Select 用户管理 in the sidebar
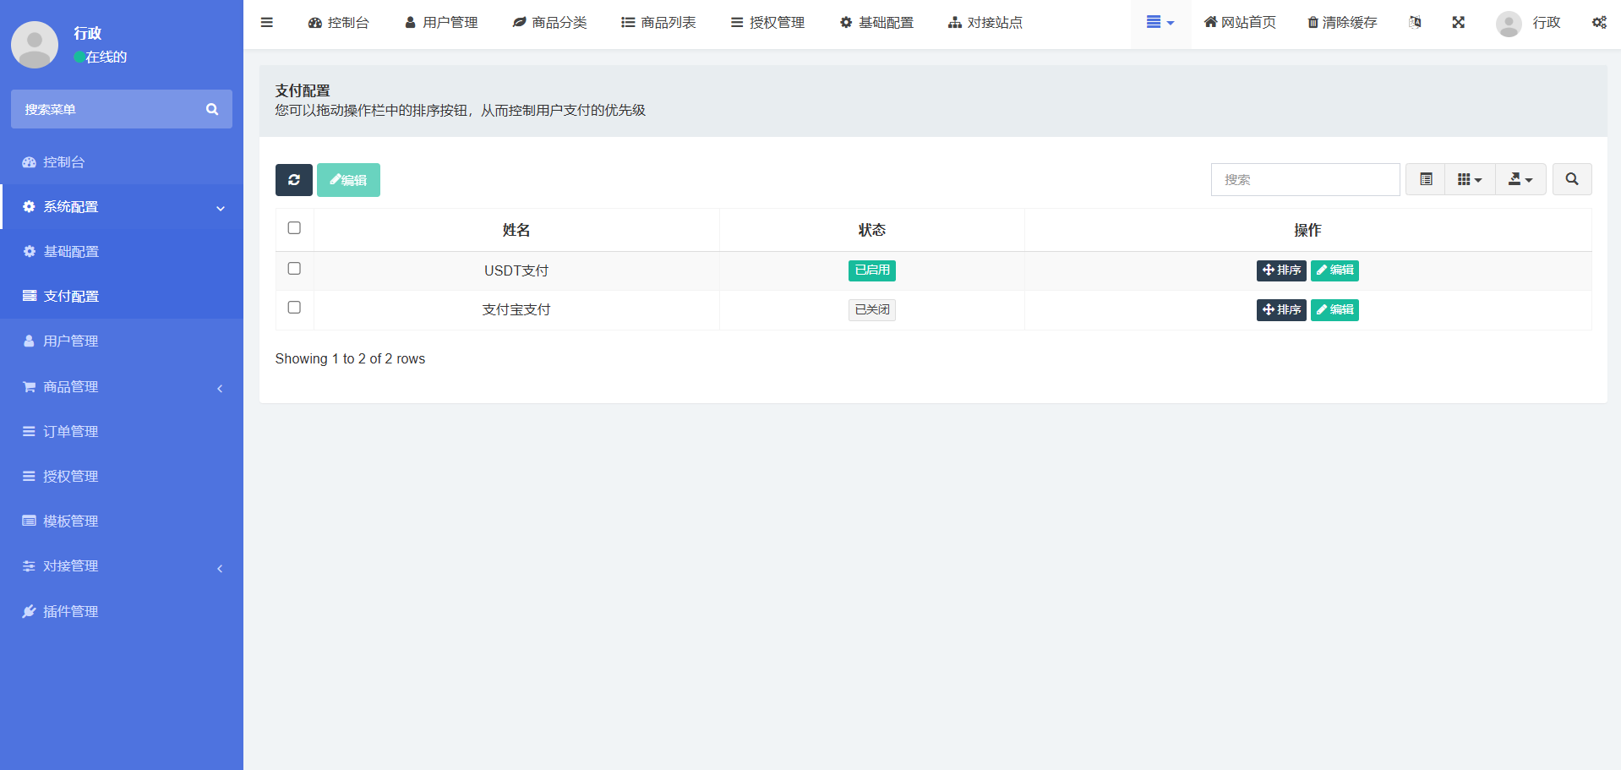This screenshot has width=1621, height=770. pyautogui.click(x=122, y=341)
